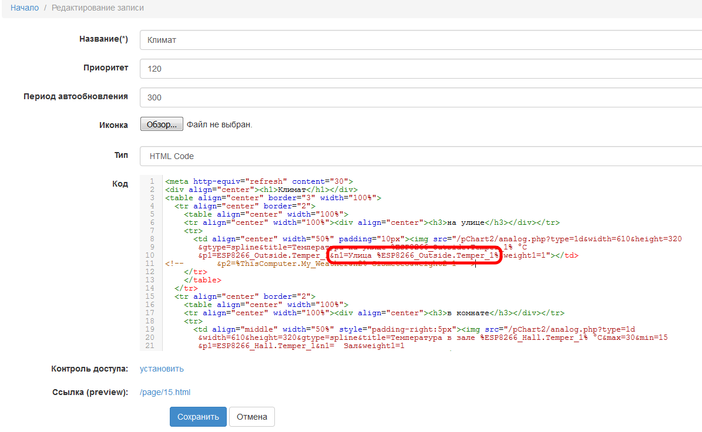The height and width of the screenshot is (432, 702).
Task: Click the Период автообновления field showing 300
Action: (421, 97)
